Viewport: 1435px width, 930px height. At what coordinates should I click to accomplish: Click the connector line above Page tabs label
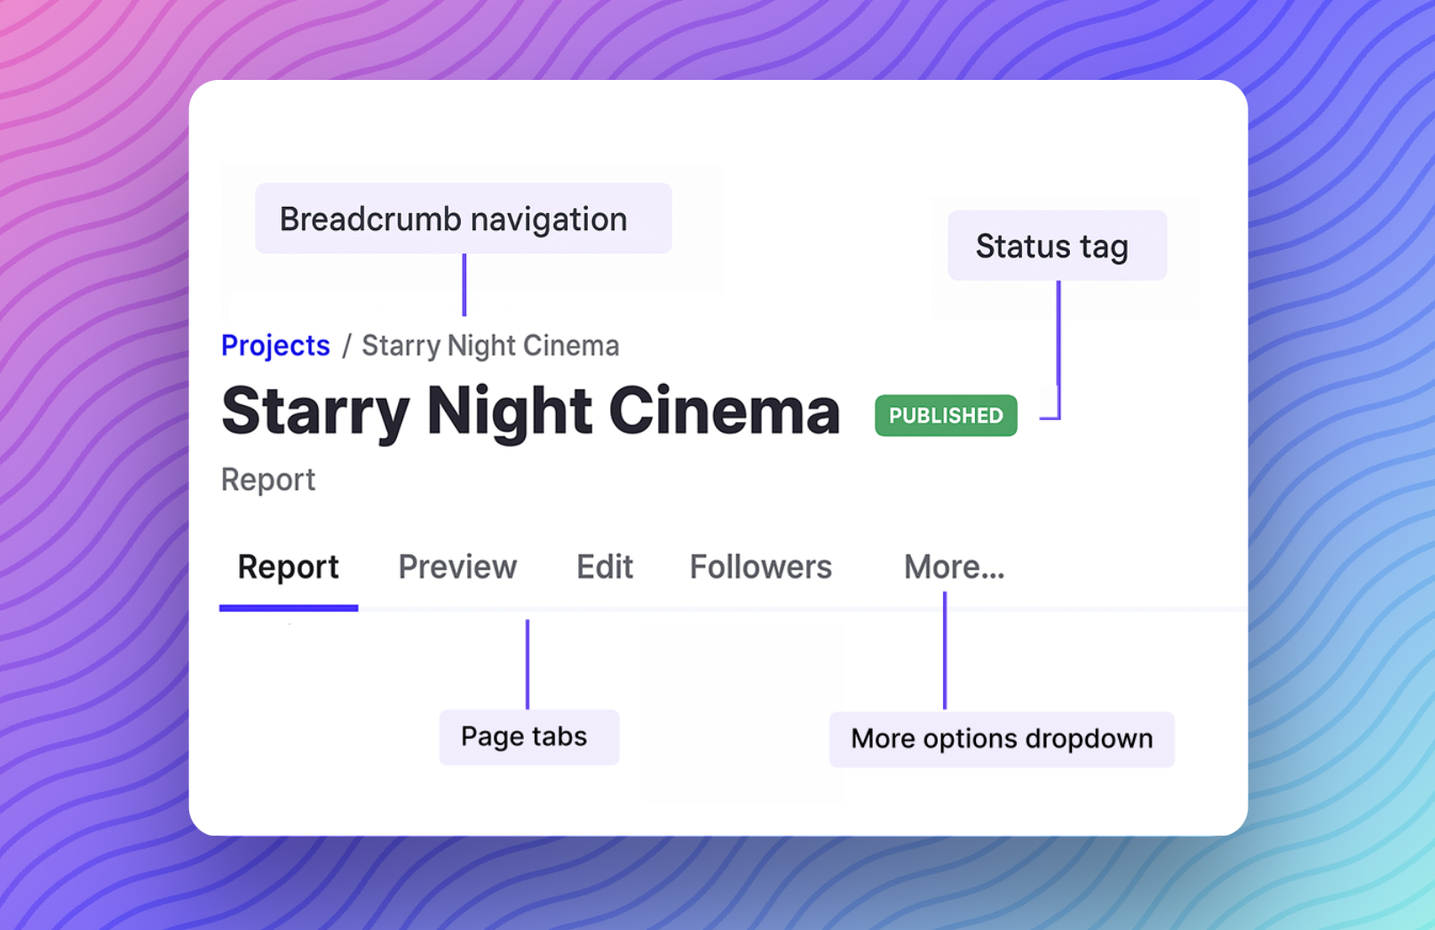527,664
